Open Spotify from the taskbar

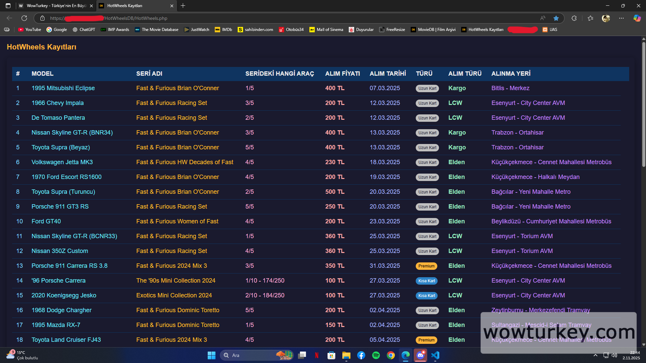[x=376, y=355]
